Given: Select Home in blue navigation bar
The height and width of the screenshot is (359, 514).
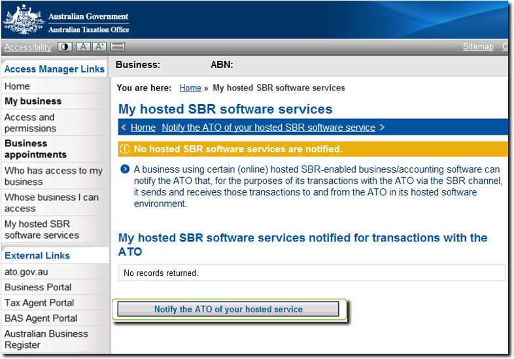Looking at the screenshot, I should click(143, 128).
